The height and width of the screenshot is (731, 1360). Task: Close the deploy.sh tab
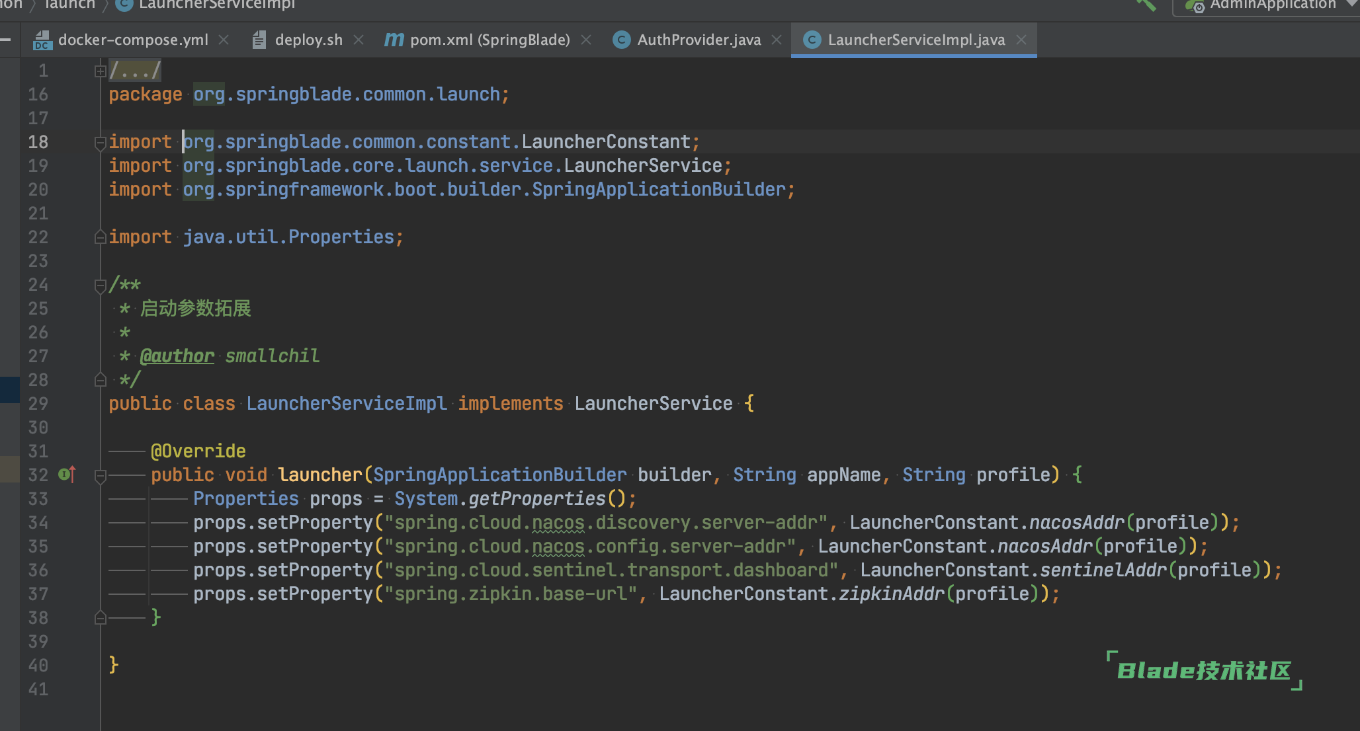[x=359, y=40]
